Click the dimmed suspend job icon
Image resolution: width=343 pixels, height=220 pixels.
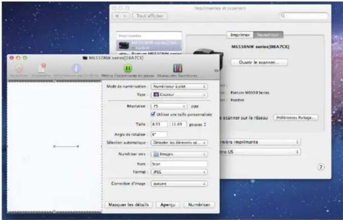click(x=41, y=68)
